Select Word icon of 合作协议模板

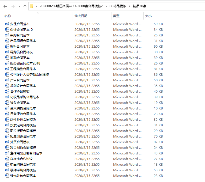[7, 91]
